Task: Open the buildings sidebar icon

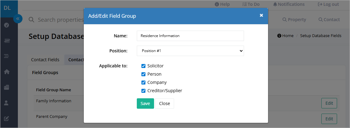Action: click(x=7, y=87)
